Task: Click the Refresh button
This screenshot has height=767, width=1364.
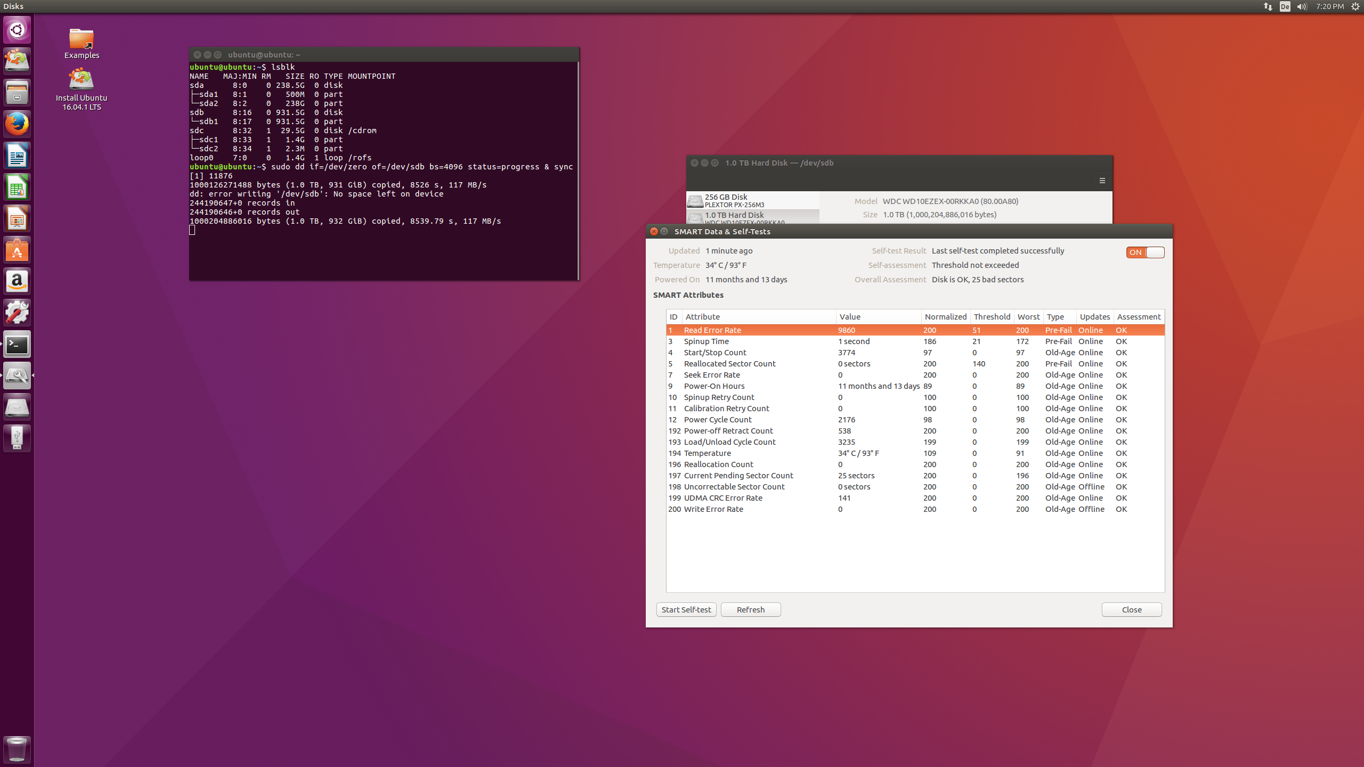Action: tap(750, 609)
